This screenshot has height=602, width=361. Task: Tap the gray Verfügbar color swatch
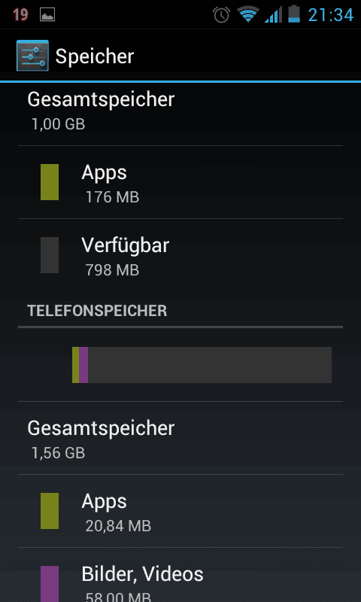(50, 255)
